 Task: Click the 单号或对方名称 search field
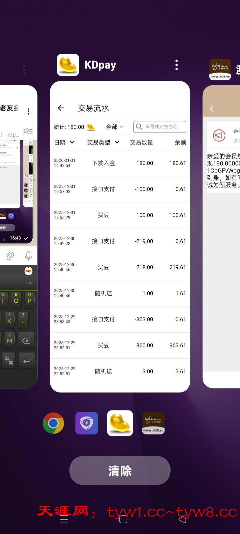160,127
